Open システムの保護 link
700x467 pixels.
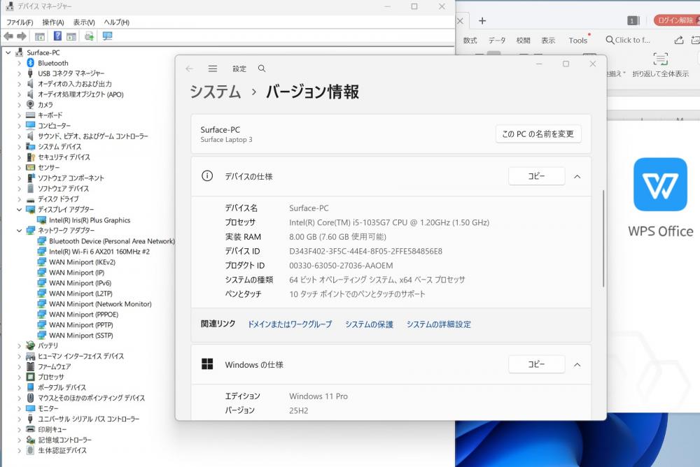click(x=369, y=324)
